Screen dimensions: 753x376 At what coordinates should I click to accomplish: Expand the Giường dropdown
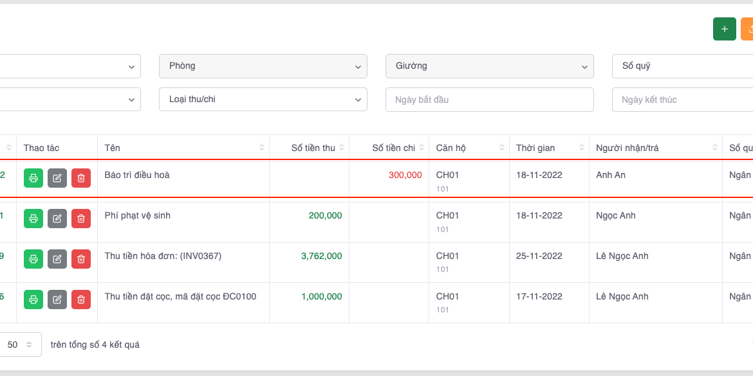click(x=489, y=66)
